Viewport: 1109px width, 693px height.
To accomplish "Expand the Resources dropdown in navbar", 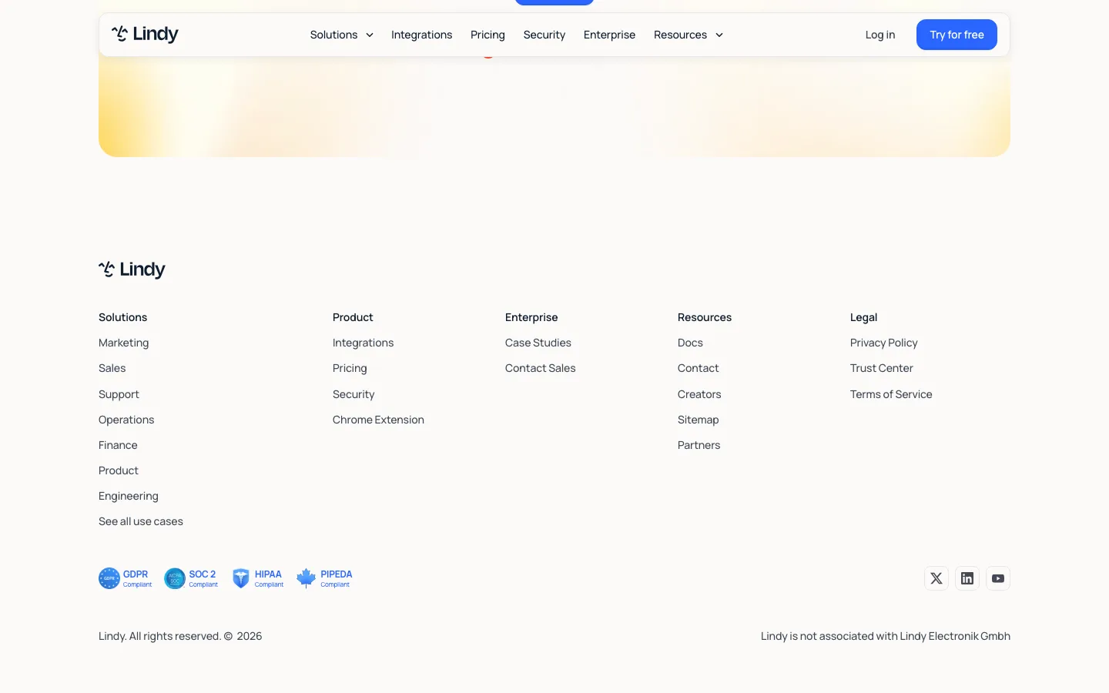I will click(x=689, y=35).
